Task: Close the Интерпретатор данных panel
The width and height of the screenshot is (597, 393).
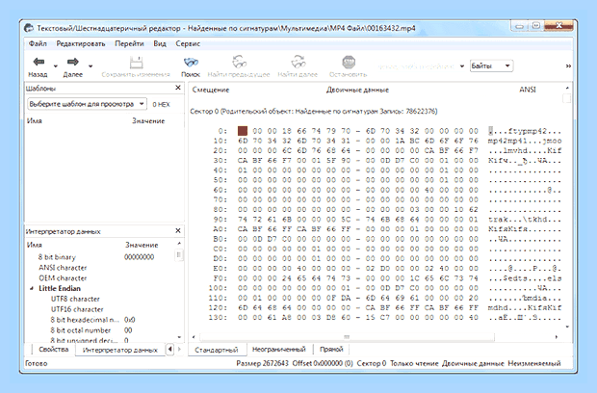Action: [178, 231]
